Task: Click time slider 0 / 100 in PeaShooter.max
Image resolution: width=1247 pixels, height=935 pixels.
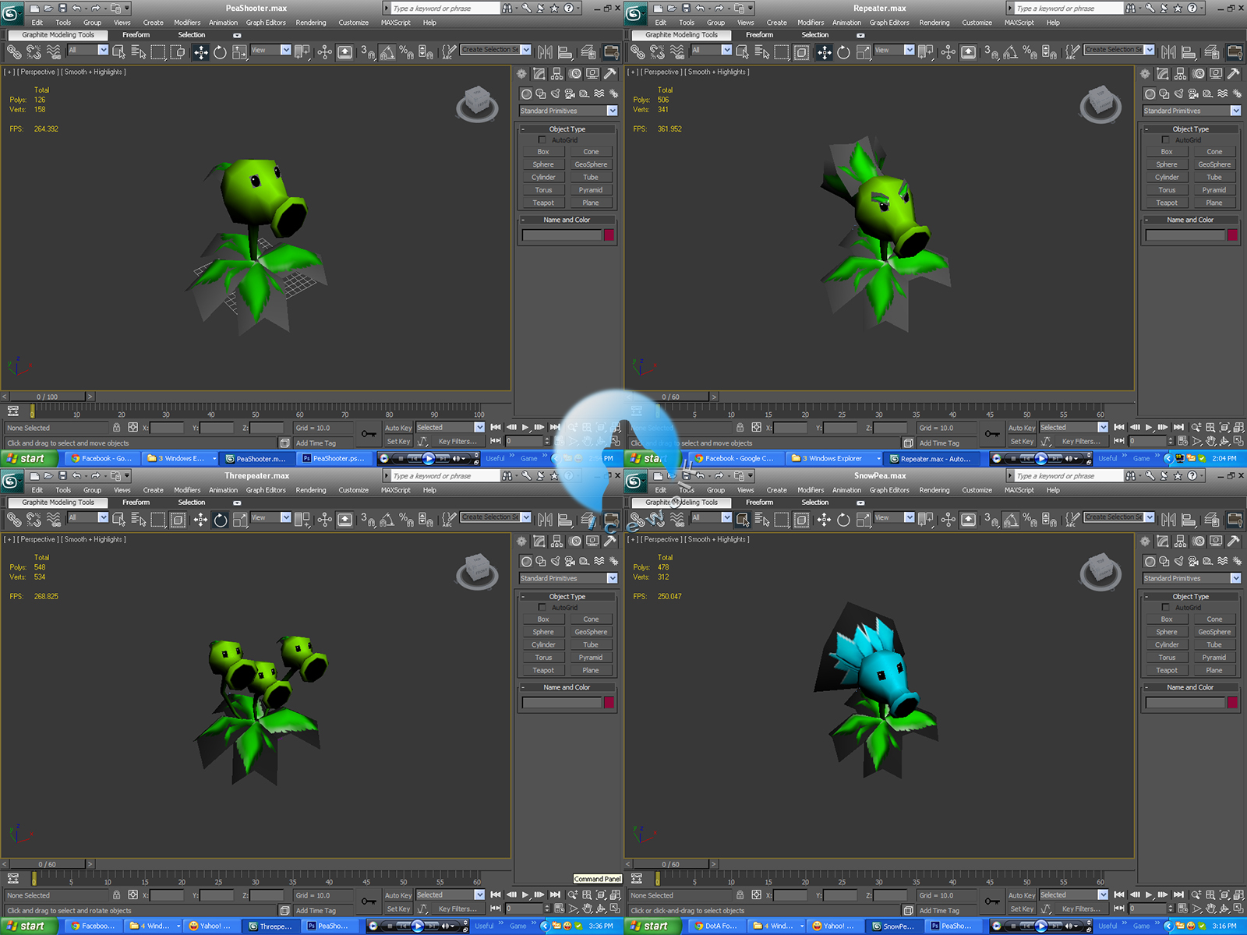Action: point(48,397)
